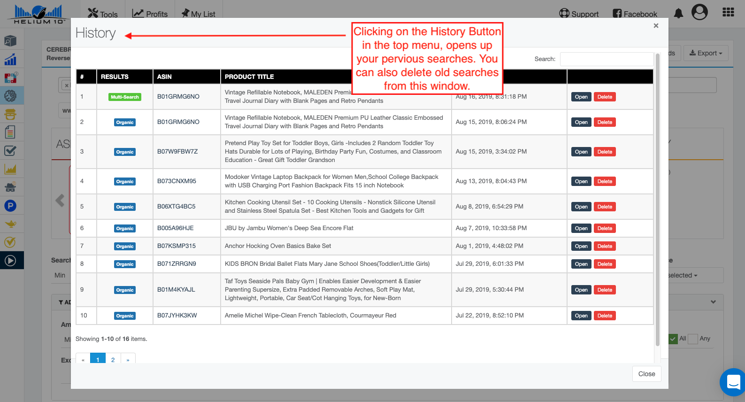Open the Cerebro brain icon in sidebar
The width and height of the screenshot is (745, 402).
pos(10,96)
